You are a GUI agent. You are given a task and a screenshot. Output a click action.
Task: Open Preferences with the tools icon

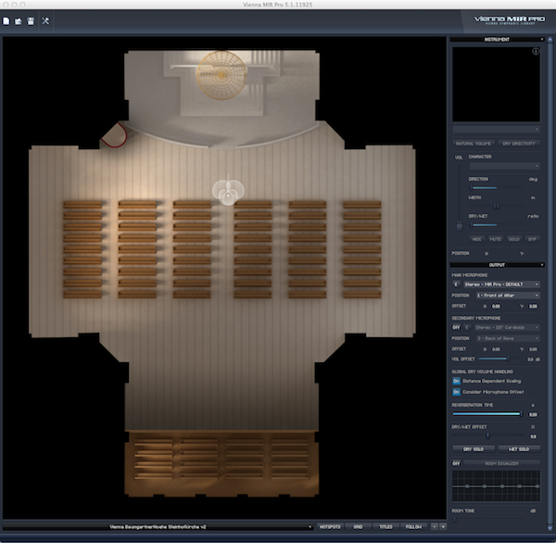(x=45, y=20)
